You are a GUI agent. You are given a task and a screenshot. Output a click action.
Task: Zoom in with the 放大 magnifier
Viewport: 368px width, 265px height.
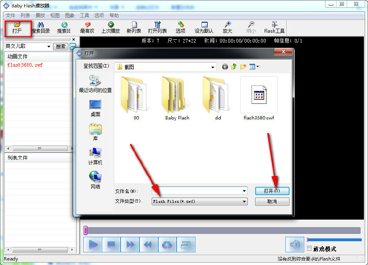click(x=227, y=28)
